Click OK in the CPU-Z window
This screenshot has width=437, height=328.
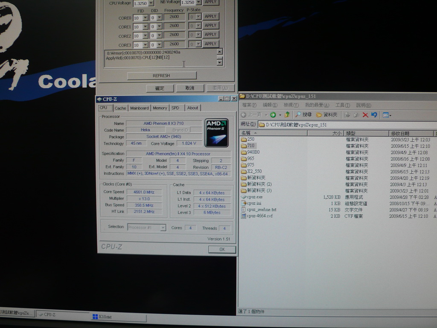tap(222, 249)
